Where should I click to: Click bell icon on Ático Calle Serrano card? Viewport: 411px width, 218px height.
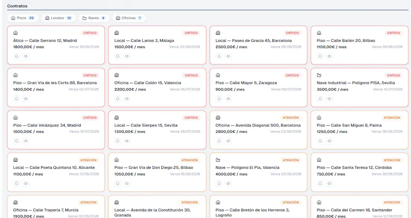click(16, 56)
